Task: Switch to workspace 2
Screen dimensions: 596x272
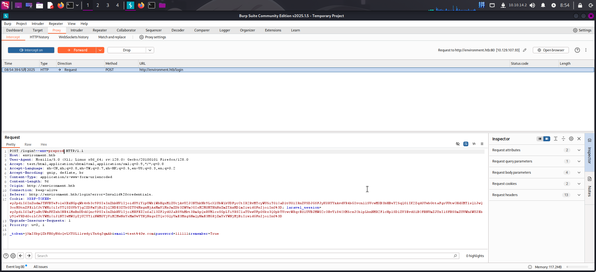Action: pos(98,5)
